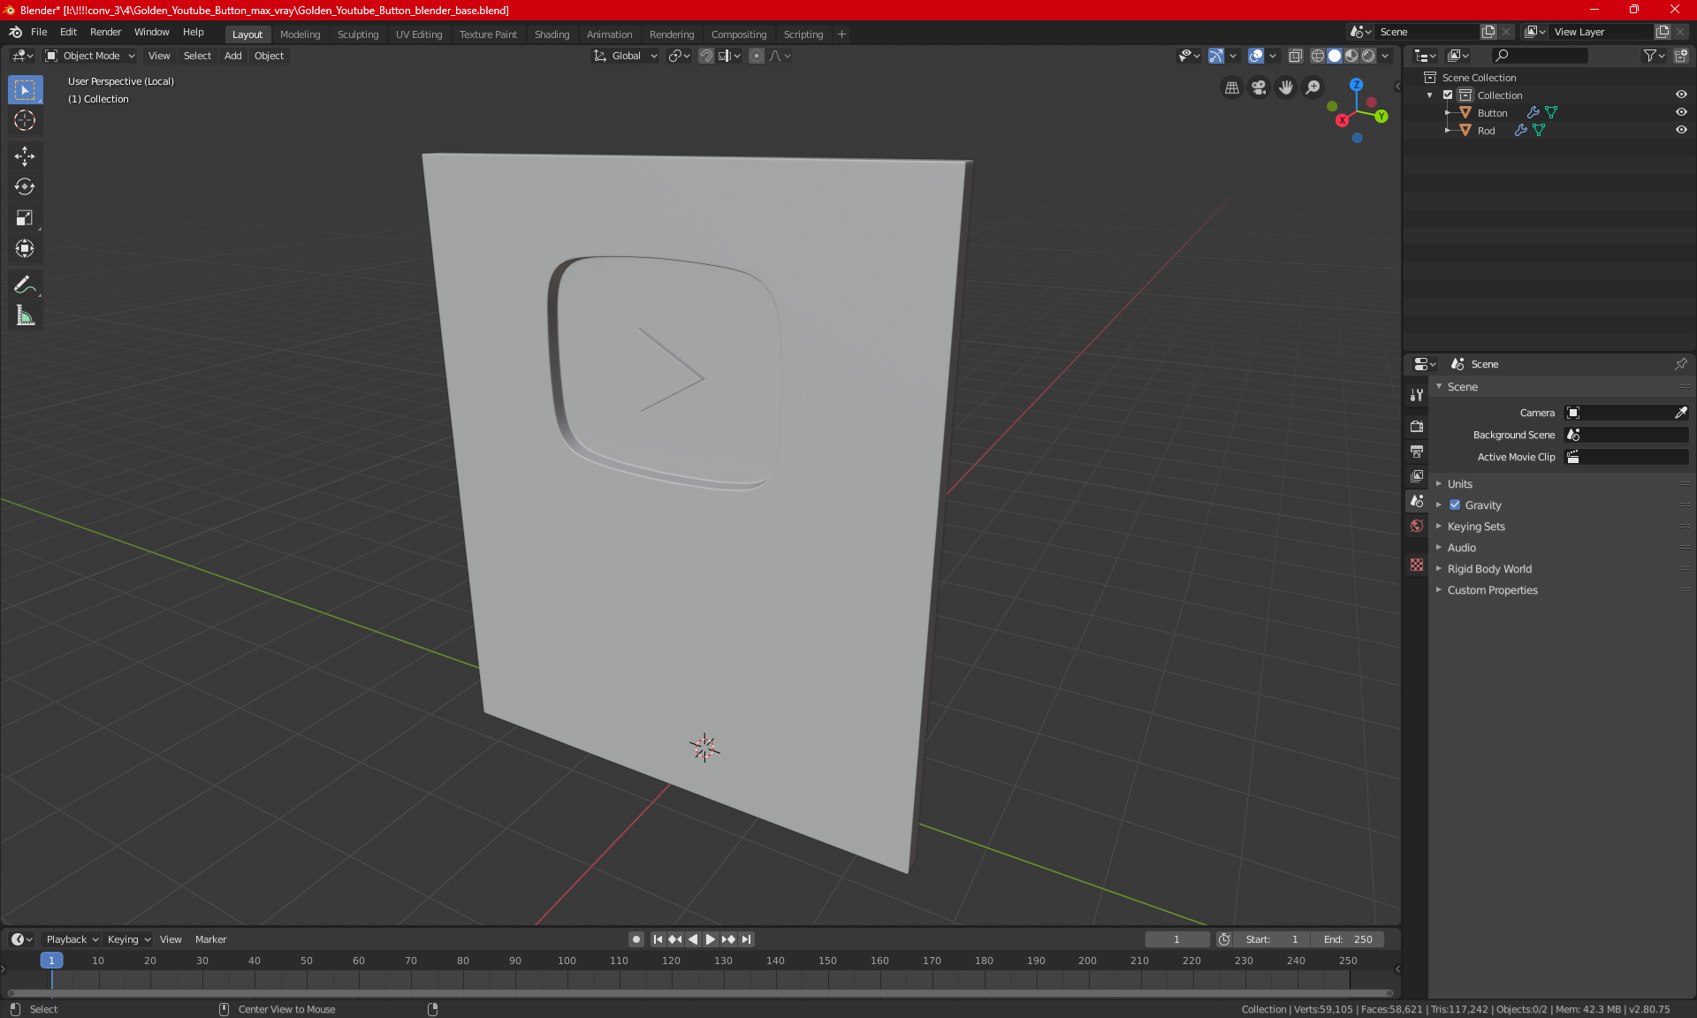Toggle X-Ray mode
1697x1018 pixels.
[1295, 56]
